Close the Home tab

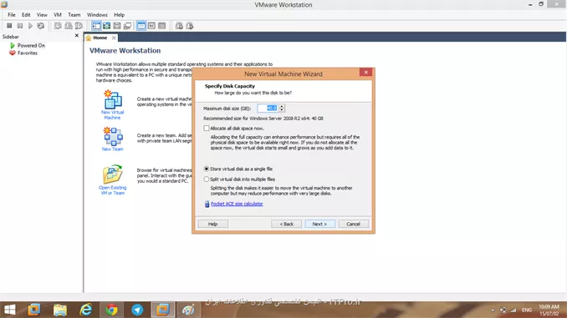click(114, 38)
